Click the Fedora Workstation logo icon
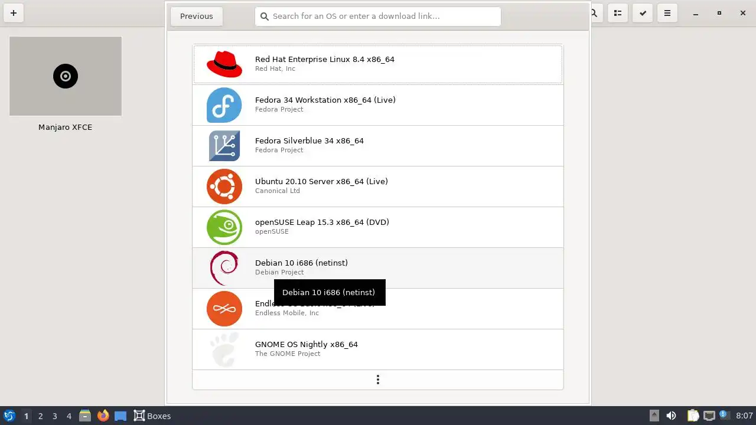 (x=224, y=105)
